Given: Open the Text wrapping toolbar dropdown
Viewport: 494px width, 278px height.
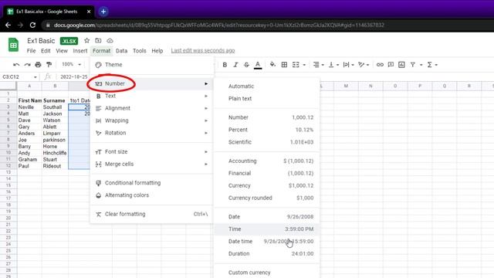Looking at the screenshot, I should (x=348, y=65).
